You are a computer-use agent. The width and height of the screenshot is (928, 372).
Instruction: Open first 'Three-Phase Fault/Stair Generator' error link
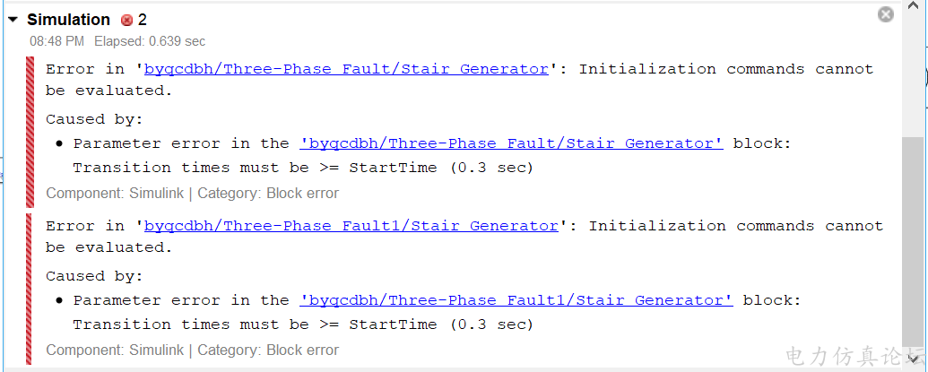[346, 69]
